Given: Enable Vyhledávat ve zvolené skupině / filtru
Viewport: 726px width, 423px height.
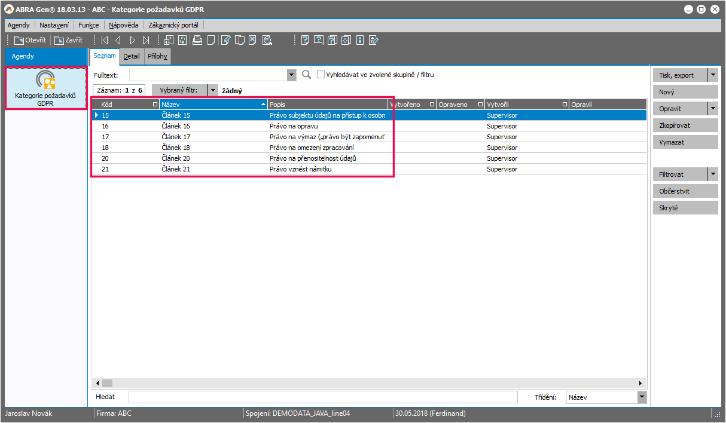Looking at the screenshot, I should tap(321, 75).
